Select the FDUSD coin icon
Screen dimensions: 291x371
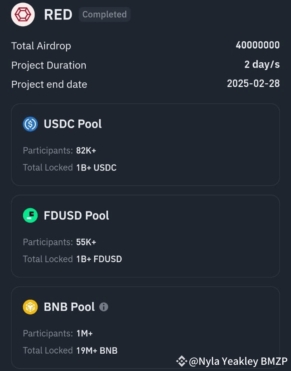tap(30, 215)
